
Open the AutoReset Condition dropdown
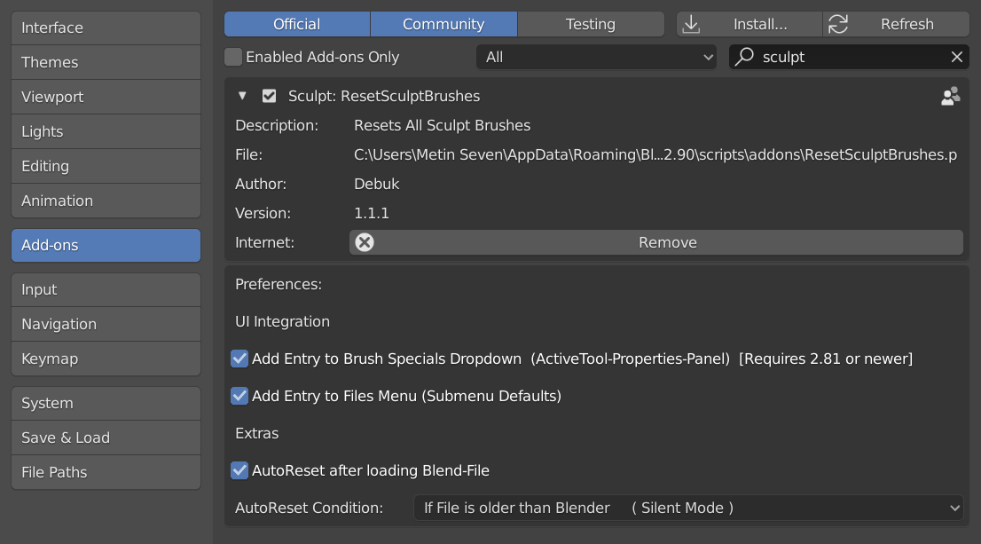click(x=688, y=508)
